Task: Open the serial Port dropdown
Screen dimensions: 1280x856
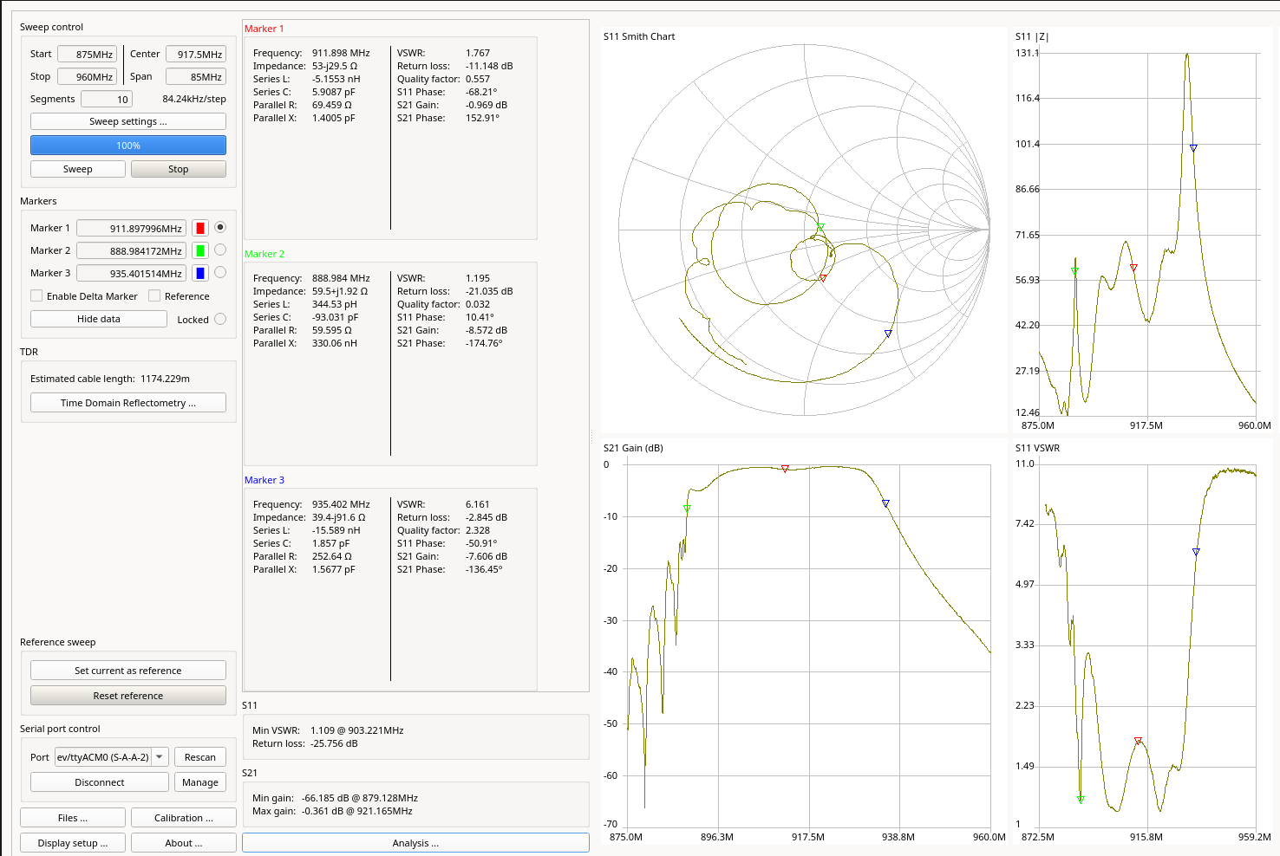Action: (160, 757)
